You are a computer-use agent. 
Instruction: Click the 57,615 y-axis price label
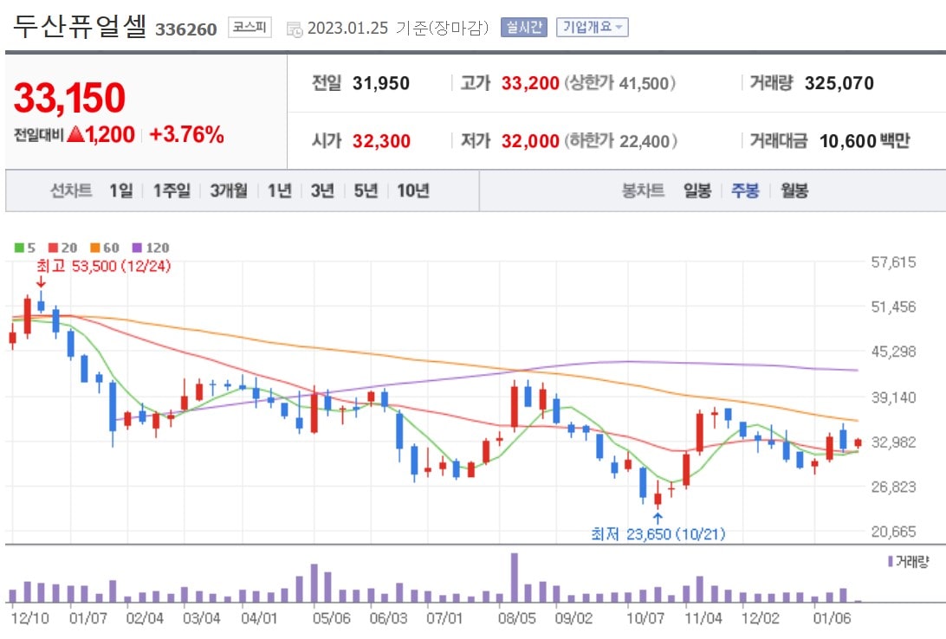(893, 262)
